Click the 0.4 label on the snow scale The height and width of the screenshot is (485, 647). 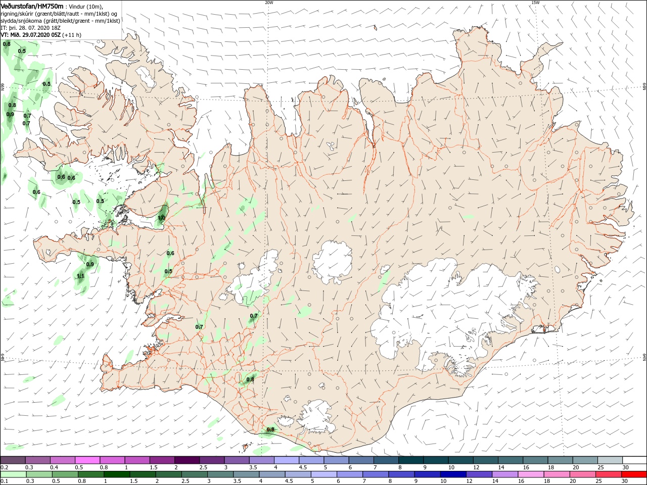pos(54,467)
